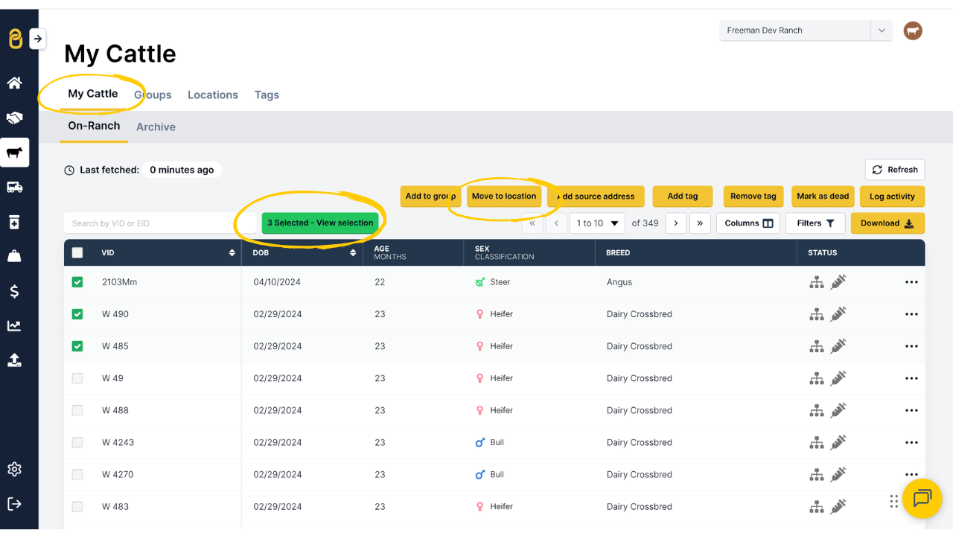Expand the 1 to 10 page-size dropdown
The height and width of the screenshot is (536, 953).
point(597,223)
